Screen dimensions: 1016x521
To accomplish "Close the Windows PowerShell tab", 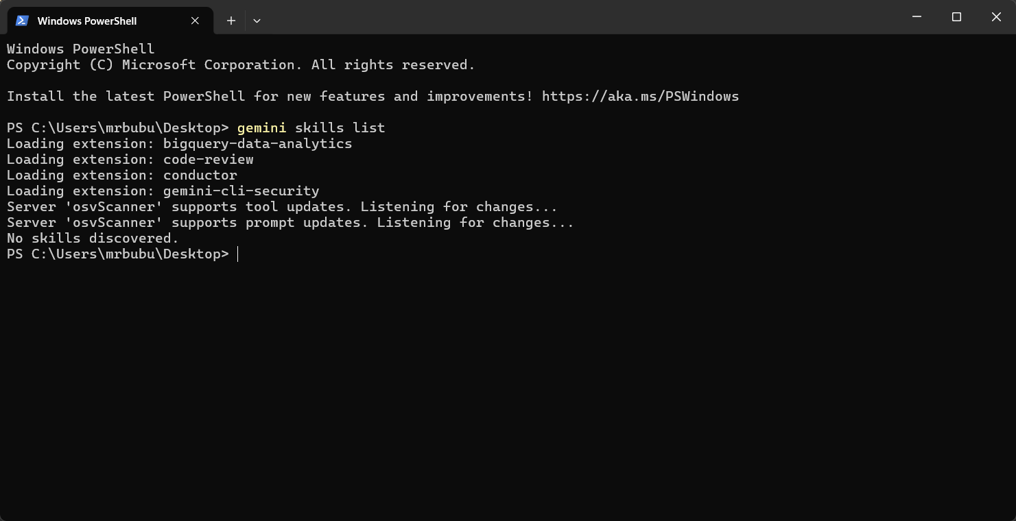I will [195, 21].
